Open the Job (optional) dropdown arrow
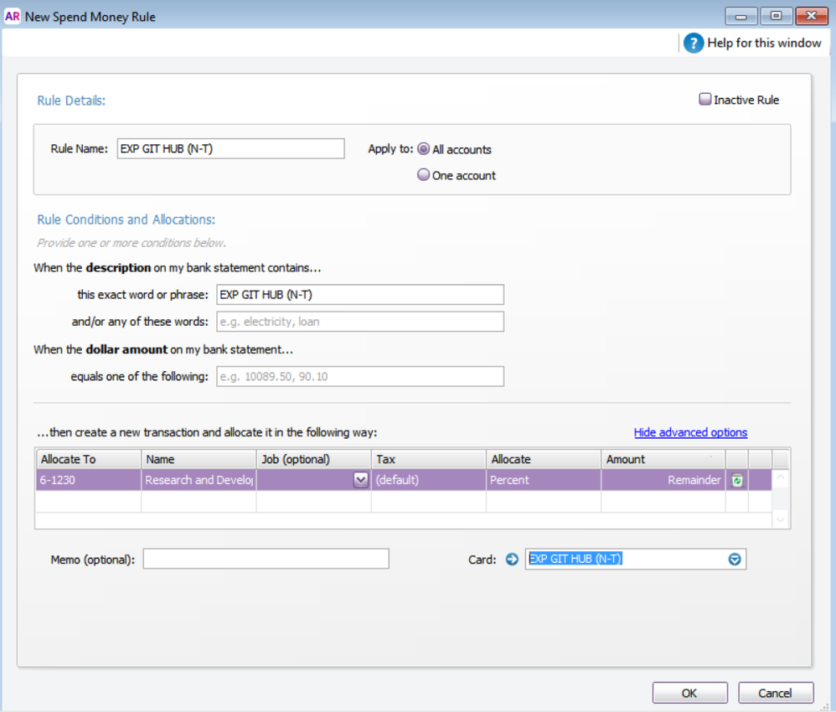The width and height of the screenshot is (836, 712). 361,480
